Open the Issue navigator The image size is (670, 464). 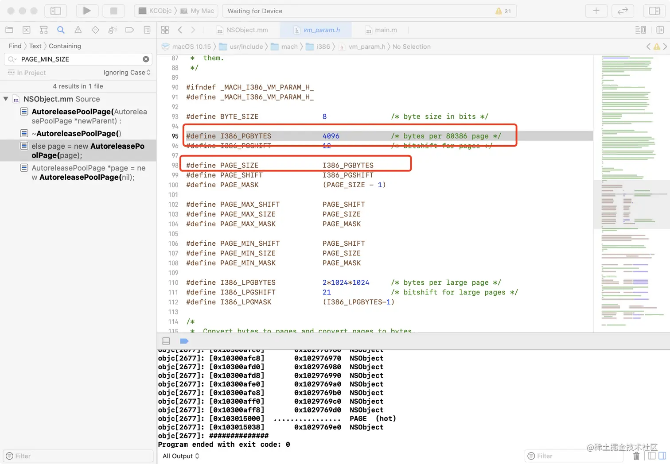[78, 30]
